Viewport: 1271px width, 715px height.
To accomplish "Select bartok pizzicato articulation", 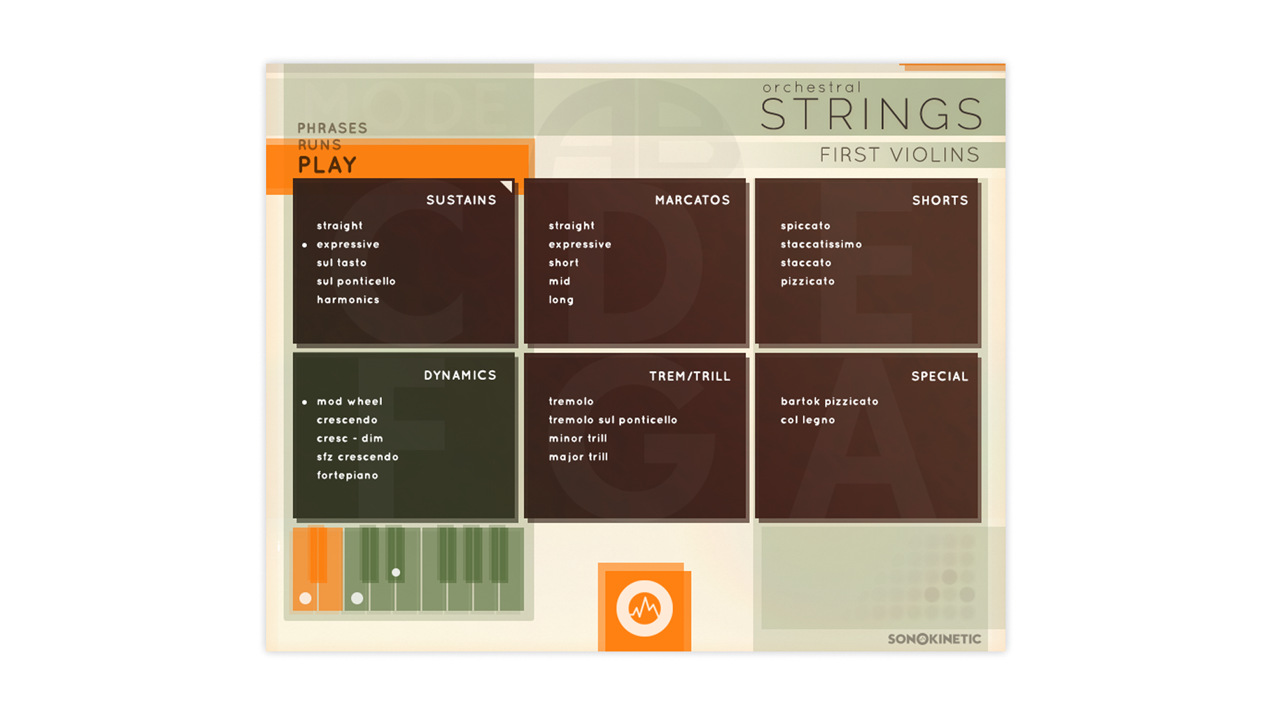I will click(829, 401).
